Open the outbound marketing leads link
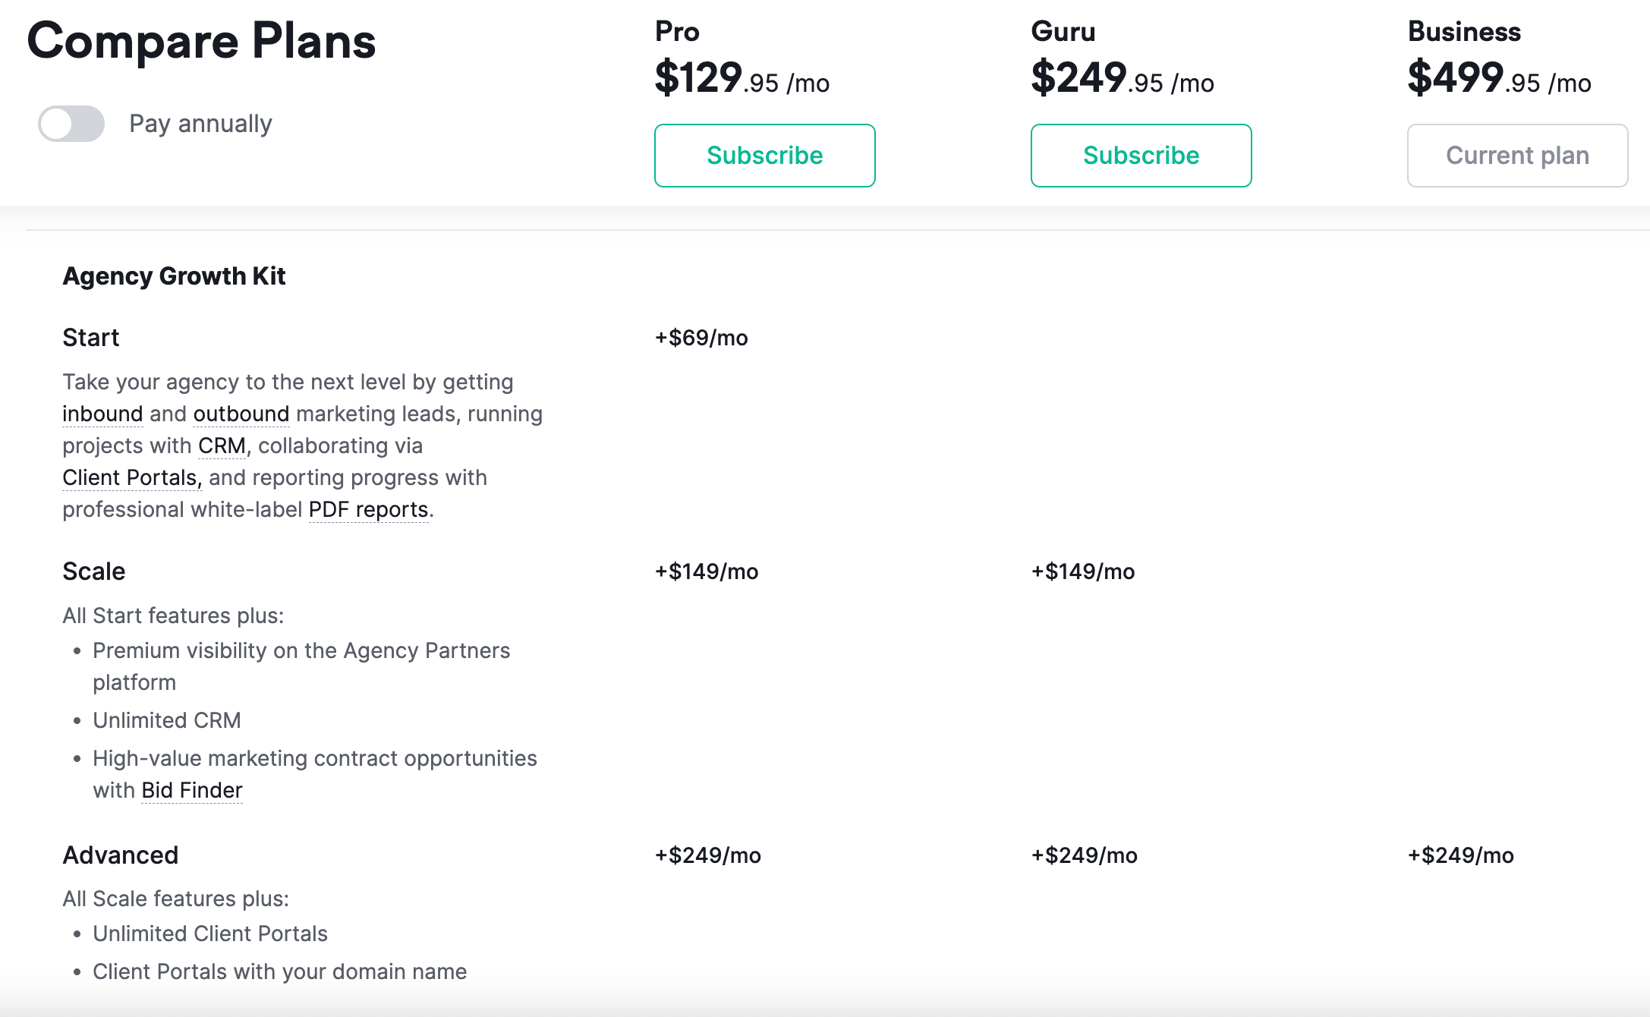1650x1017 pixels. (241, 414)
